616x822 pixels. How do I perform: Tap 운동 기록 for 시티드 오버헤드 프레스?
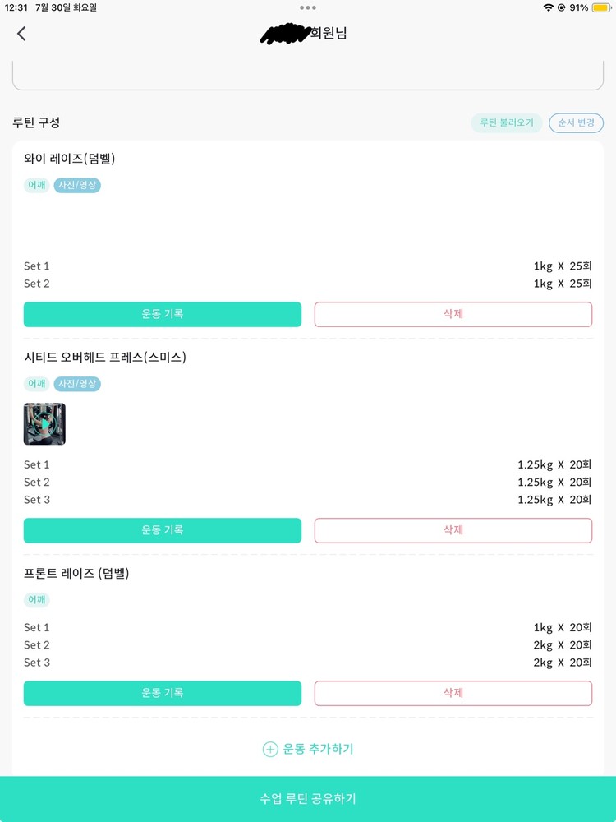(163, 530)
